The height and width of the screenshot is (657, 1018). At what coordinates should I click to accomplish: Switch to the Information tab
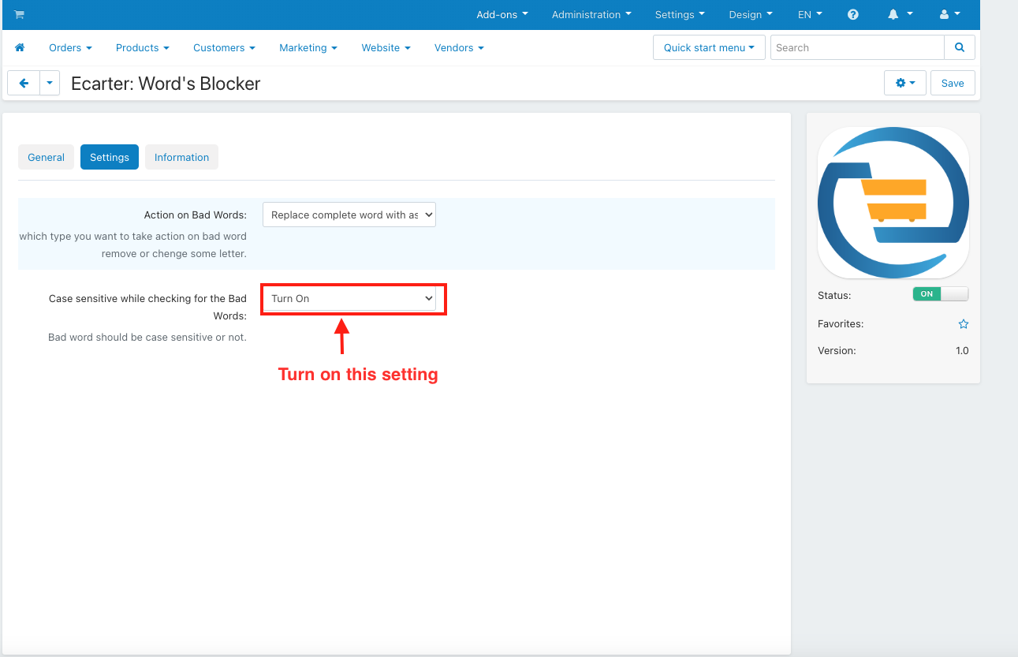181,157
